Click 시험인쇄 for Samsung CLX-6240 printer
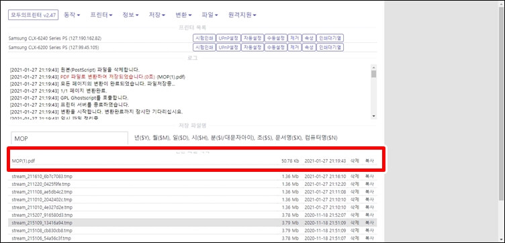Screen dimensions: 505x243 pyautogui.click(x=204, y=38)
